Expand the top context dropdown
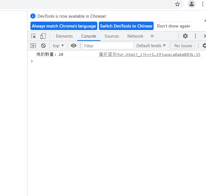Screen dimensions: 206x196 click(58, 45)
